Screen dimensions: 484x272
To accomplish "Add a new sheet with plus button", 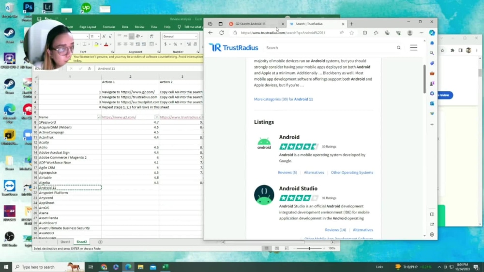I will click(x=100, y=242).
